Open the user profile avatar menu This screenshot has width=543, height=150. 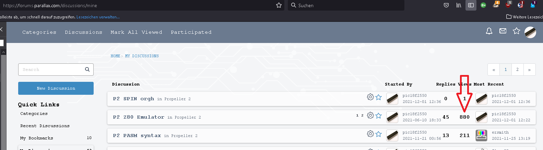[530, 32]
